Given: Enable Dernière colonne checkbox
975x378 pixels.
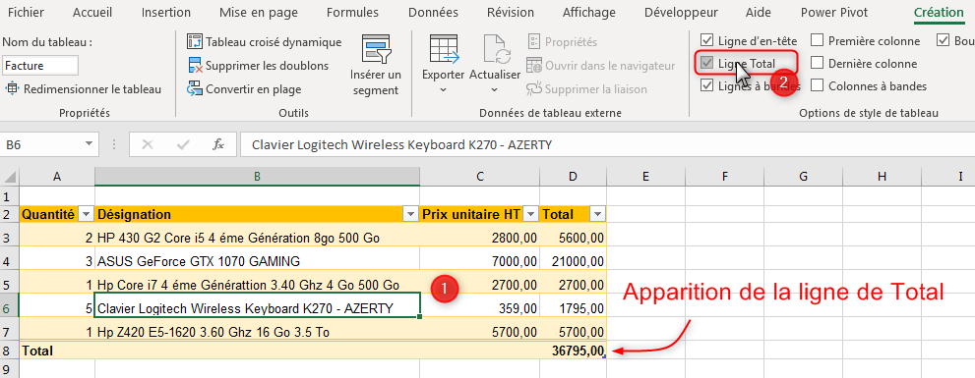Looking at the screenshot, I should (x=817, y=63).
